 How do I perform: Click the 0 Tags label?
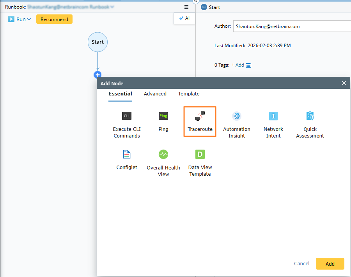pyautogui.click(x=222, y=65)
